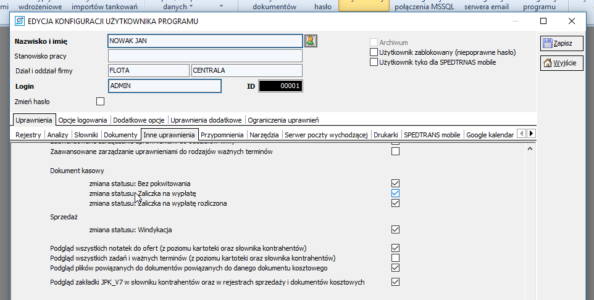Image resolution: width=594 pixels, height=300 pixels.
Task: Click the Login field containing ADMIN
Action: pyautogui.click(x=165, y=86)
